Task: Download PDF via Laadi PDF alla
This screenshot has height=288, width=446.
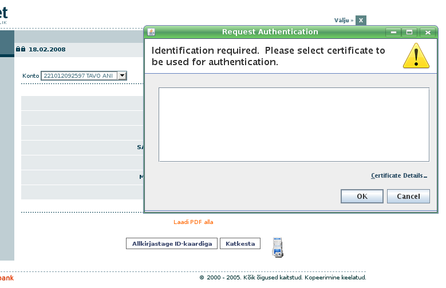Action: click(x=193, y=222)
